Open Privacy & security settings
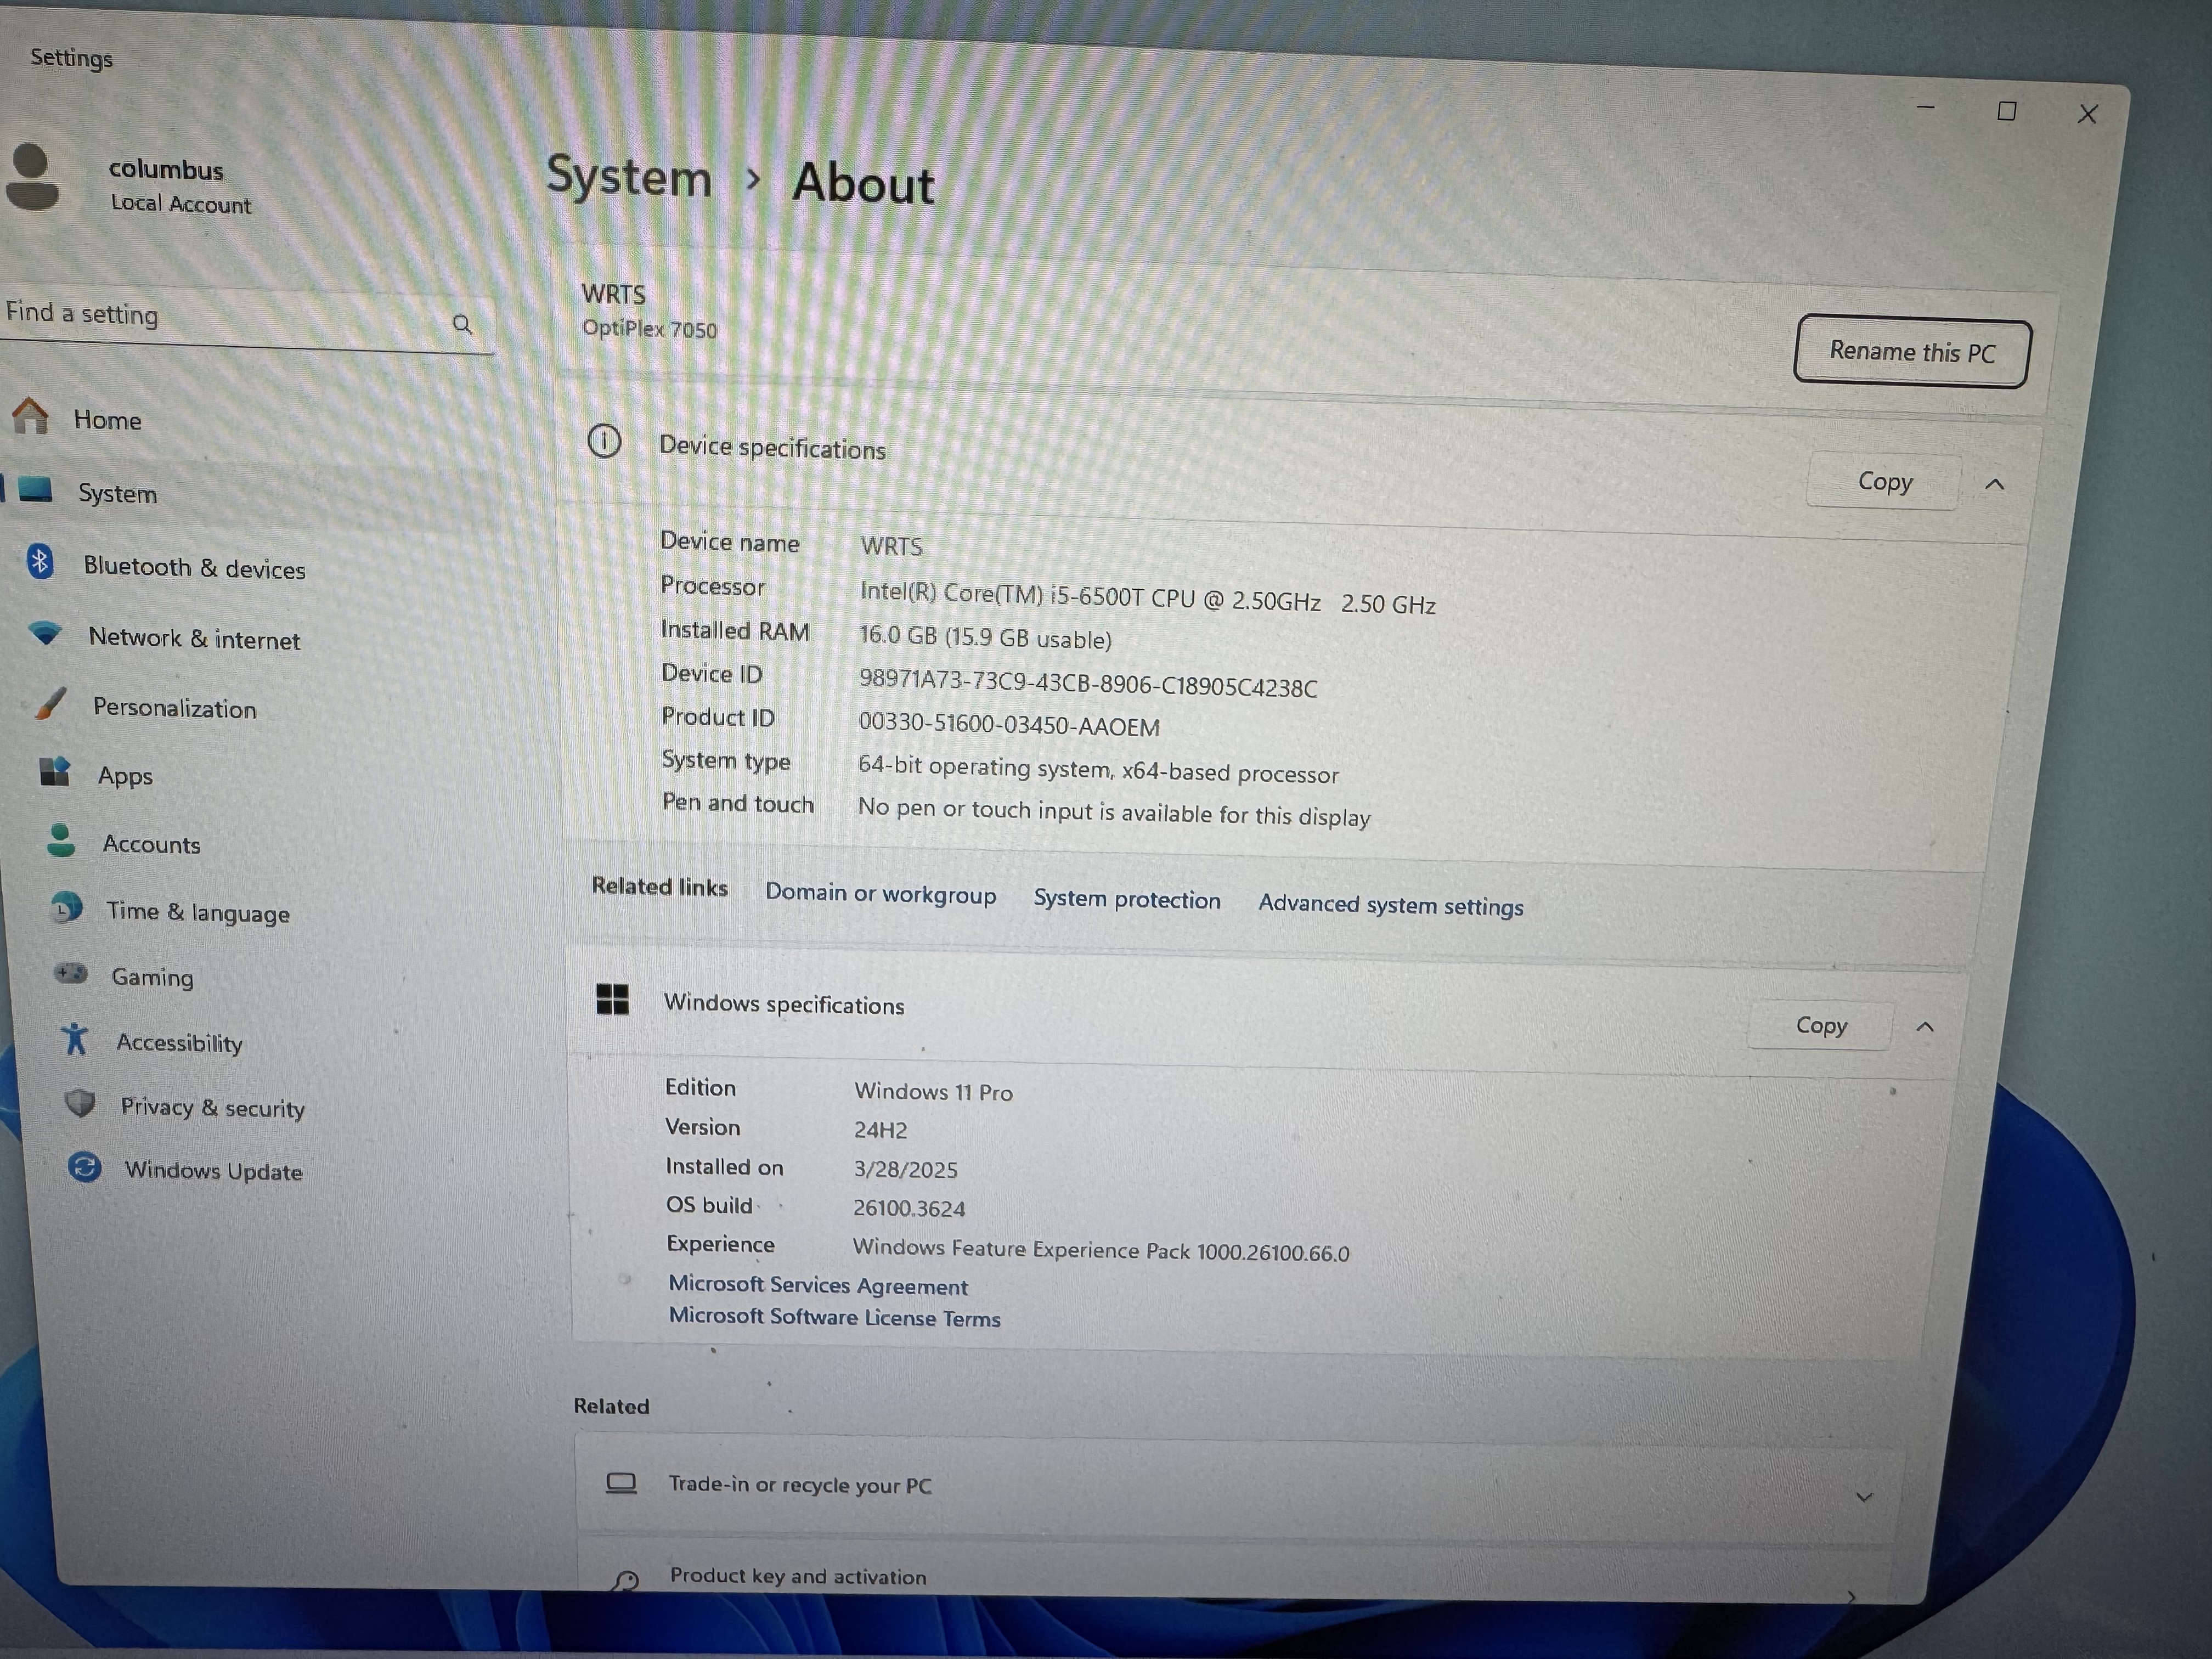Image resolution: width=2212 pixels, height=1659 pixels. tap(212, 1108)
